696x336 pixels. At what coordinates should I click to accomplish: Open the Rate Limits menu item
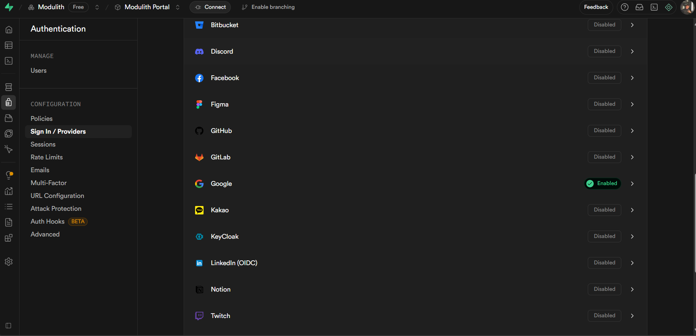coord(47,157)
